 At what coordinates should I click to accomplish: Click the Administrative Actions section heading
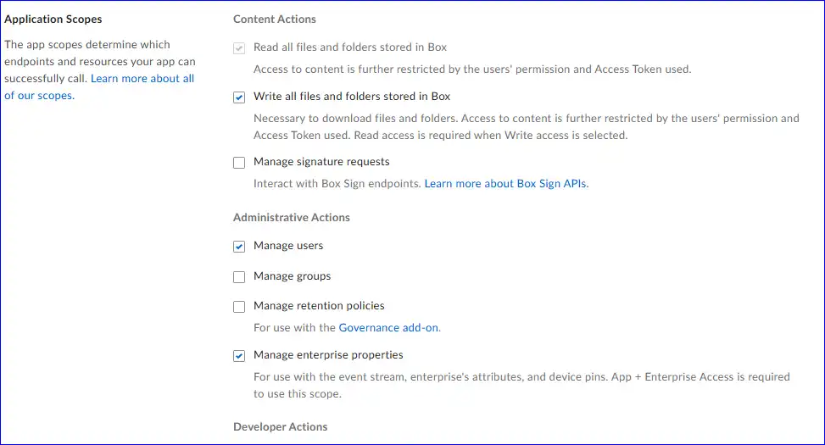click(291, 218)
